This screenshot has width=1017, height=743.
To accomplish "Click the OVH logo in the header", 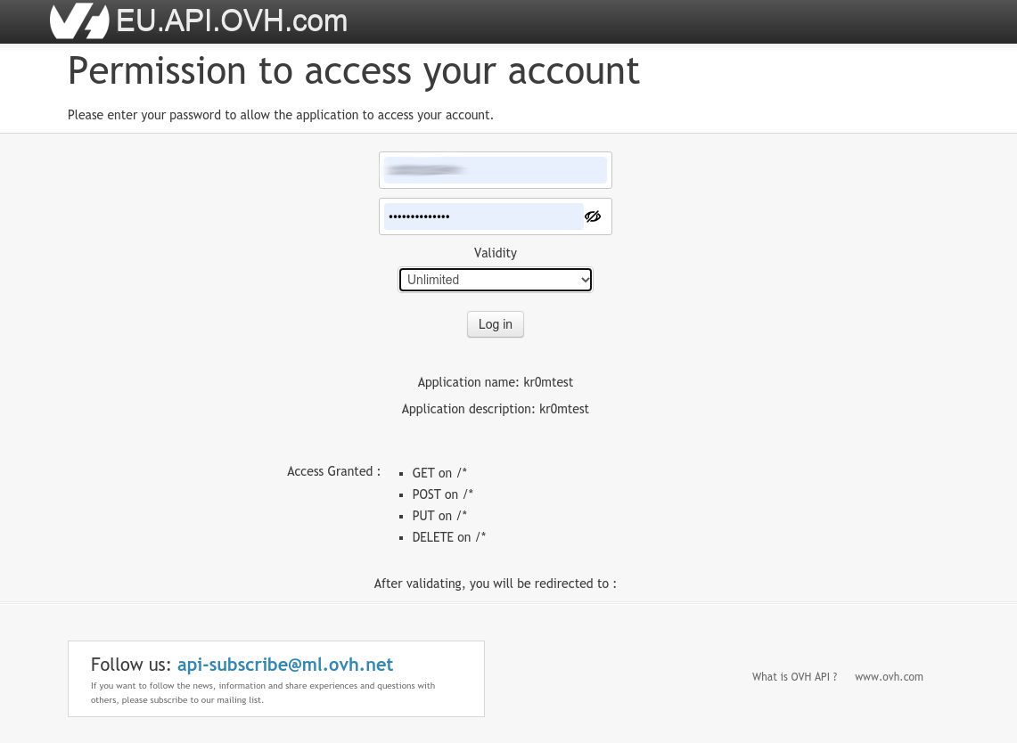I will point(79,20).
